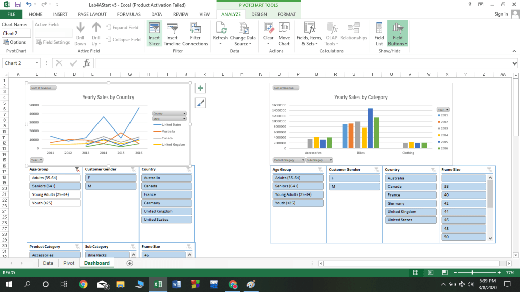The image size is (520, 292).
Task: Toggle Canada in the left Country slicer
Action: point(167,186)
